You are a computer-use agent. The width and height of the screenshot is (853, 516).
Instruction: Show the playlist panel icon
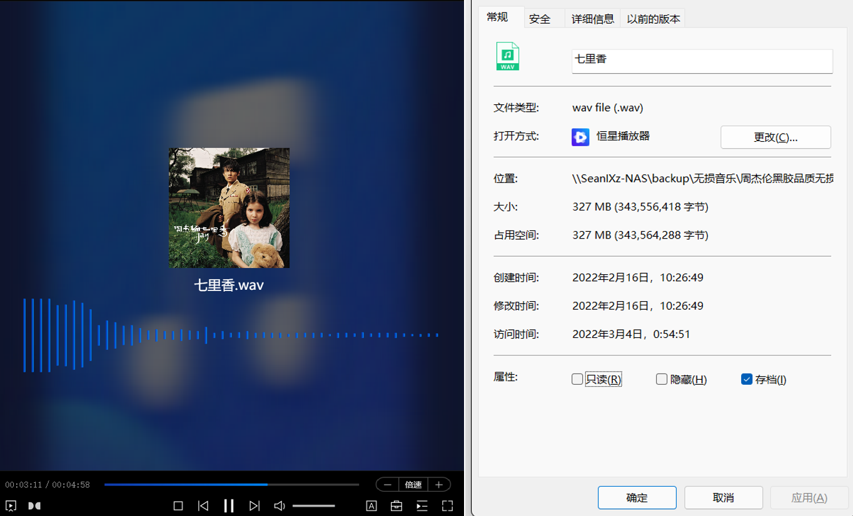(421, 506)
